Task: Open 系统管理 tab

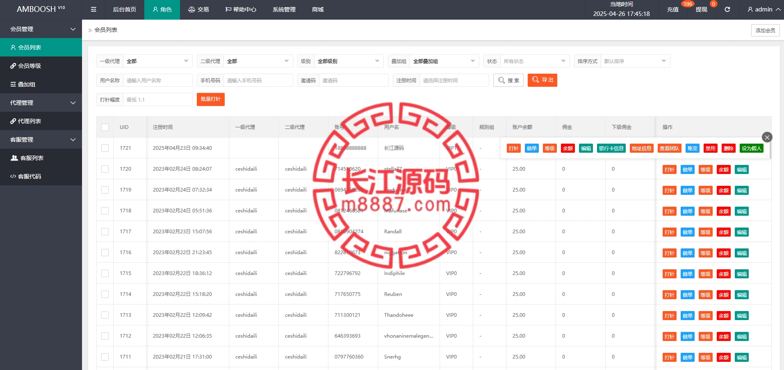Action: click(284, 9)
